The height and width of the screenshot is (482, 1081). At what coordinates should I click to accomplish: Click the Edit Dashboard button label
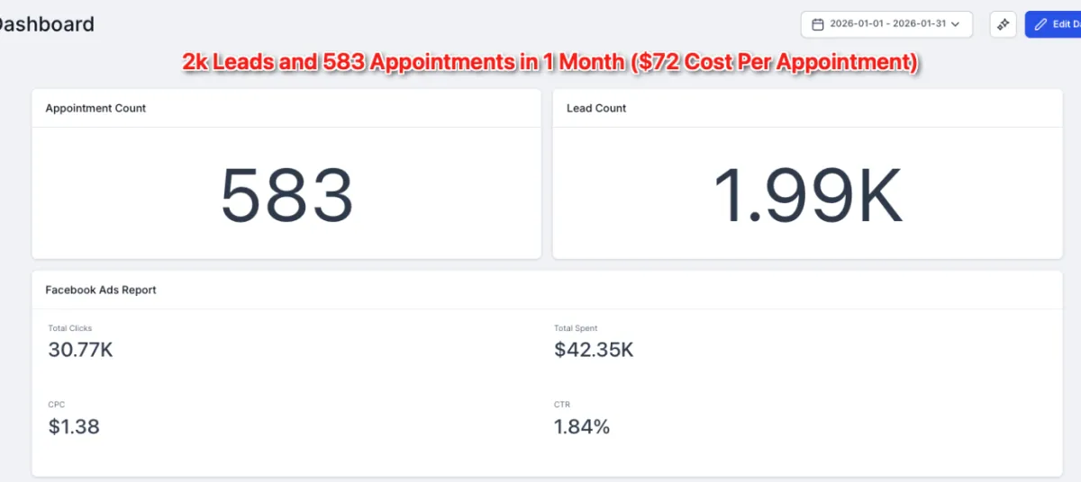(x=1066, y=24)
